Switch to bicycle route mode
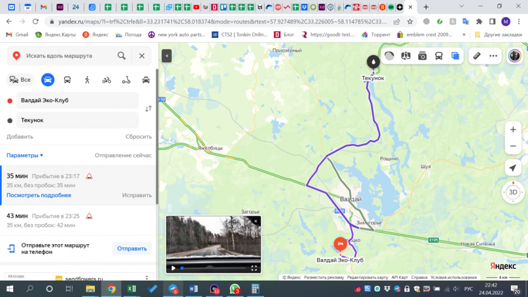Image resolution: width=528 pixels, height=297 pixels. tap(107, 80)
